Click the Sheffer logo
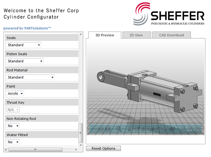The image size is (211, 157). (169, 14)
